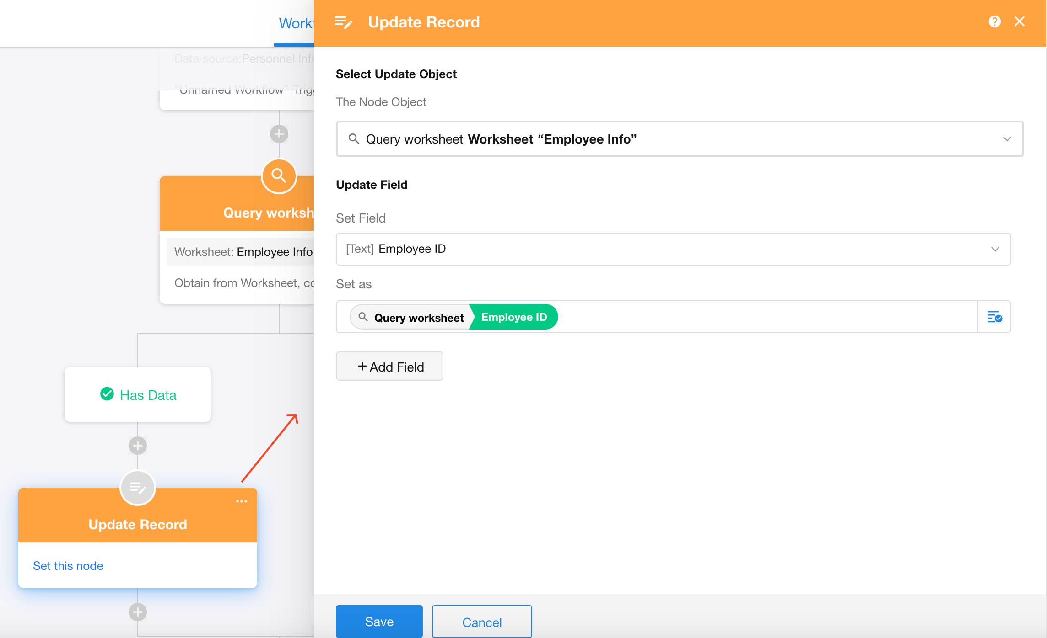1047x638 pixels.
Task: Add node via plus below Update Record
Action: click(137, 612)
